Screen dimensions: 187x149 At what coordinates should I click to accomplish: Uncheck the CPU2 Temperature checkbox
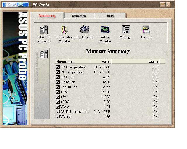point(58,111)
